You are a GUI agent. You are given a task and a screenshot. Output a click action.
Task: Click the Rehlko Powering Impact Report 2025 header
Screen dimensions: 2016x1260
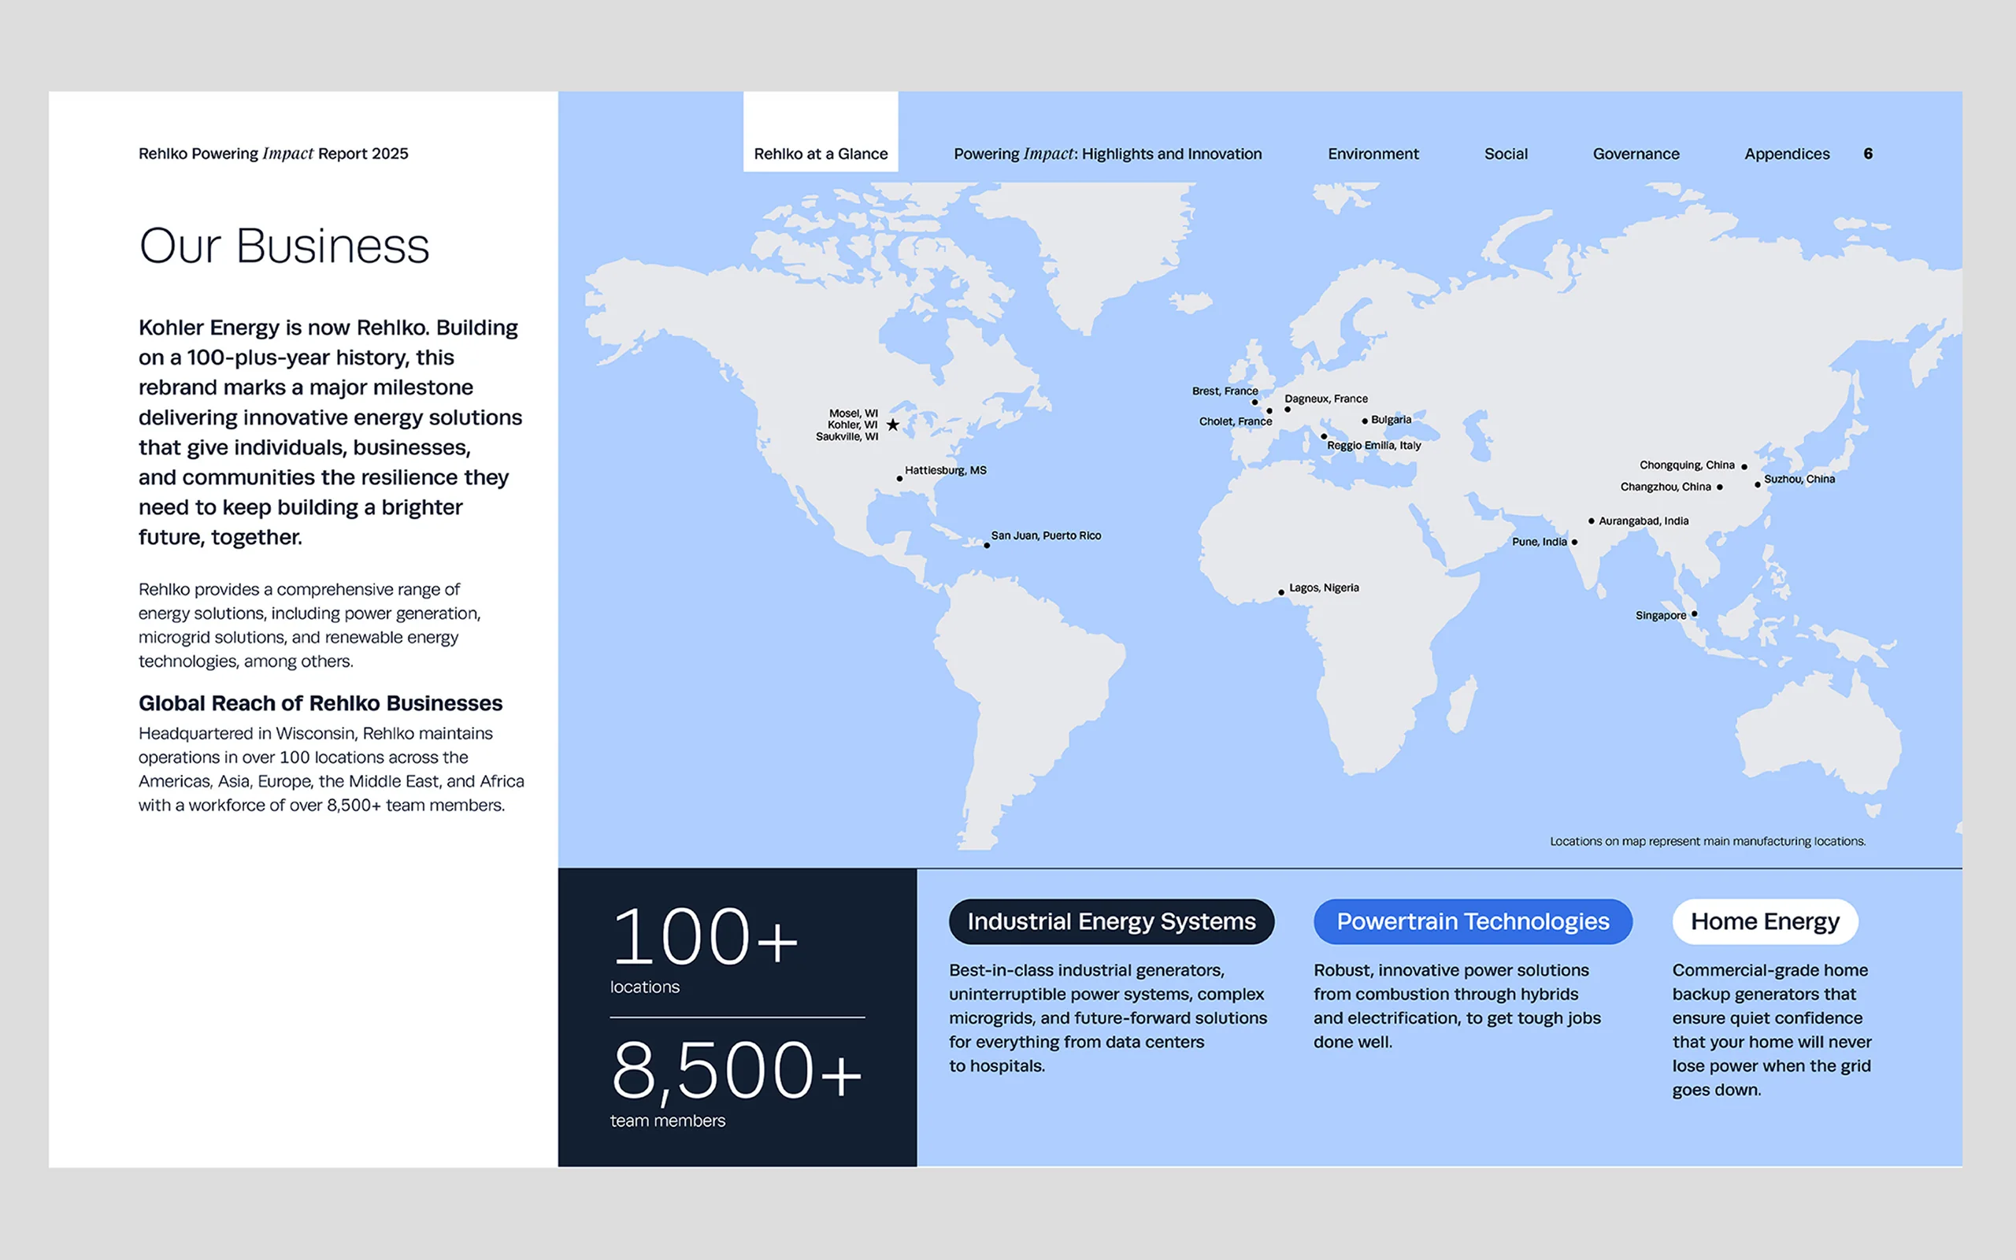pyautogui.click(x=273, y=154)
